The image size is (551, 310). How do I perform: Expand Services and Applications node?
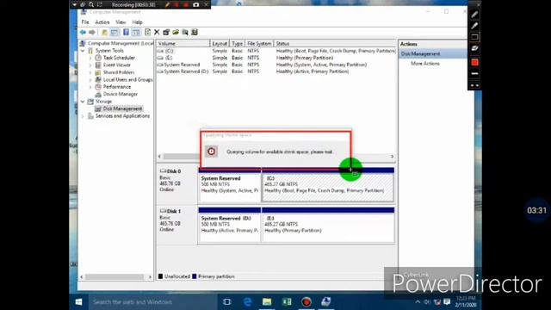tap(83, 116)
